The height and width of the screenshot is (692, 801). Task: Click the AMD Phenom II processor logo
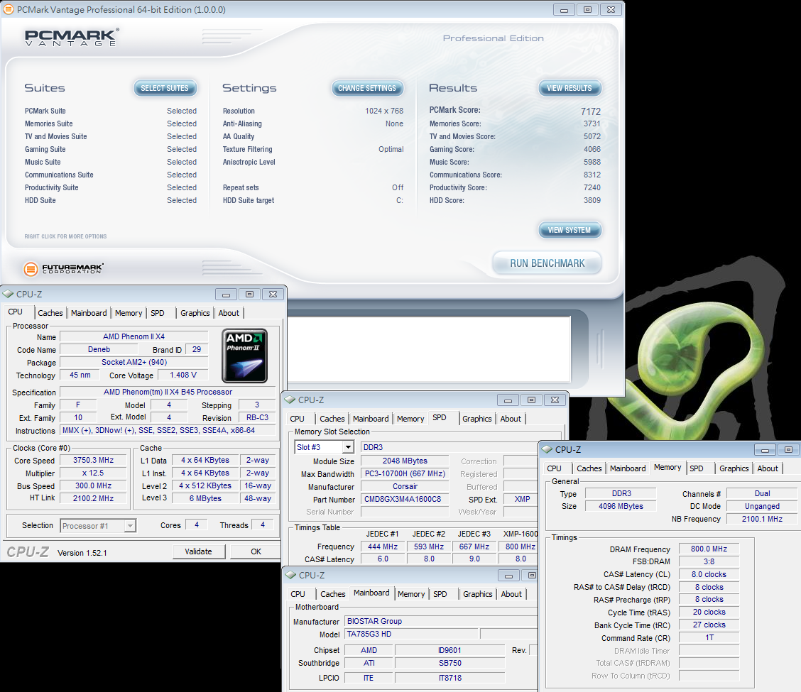click(x=245, y=356)
